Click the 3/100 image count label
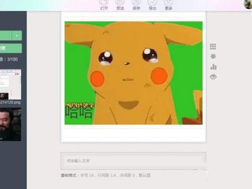The width and height of the screenshot is (252, 189). coord(9,59)
